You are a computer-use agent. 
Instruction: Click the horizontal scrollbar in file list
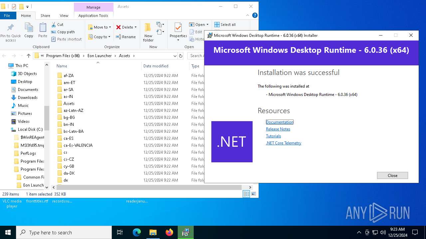149,187
